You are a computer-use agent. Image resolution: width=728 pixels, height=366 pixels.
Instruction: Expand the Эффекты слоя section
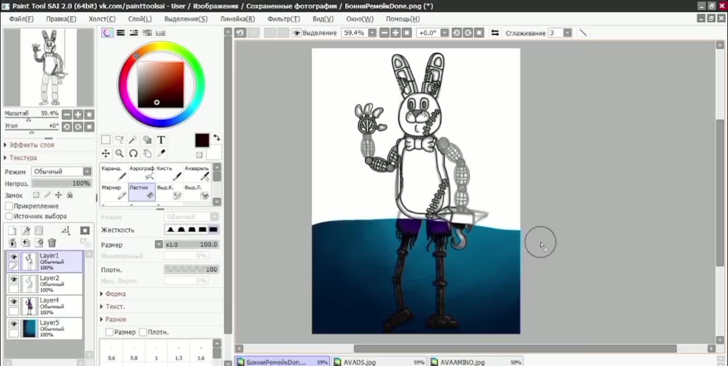[x=29, y=145]
